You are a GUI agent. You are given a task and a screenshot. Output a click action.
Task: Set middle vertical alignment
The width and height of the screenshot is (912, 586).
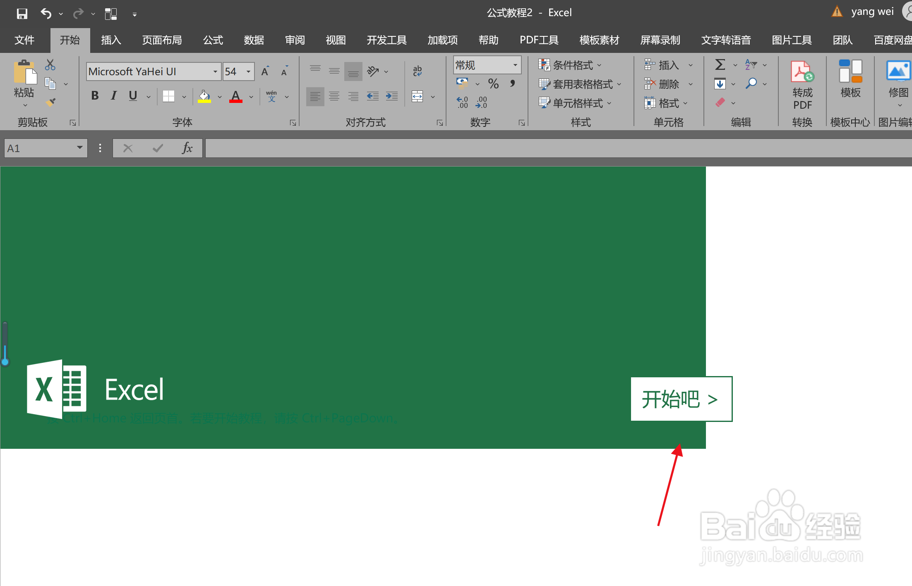coord(334,71)
